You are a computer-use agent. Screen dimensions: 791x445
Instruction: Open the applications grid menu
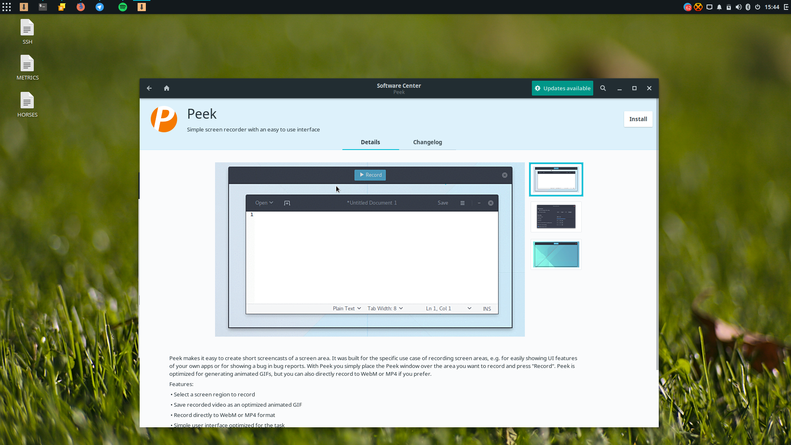[x=7, y=7]
